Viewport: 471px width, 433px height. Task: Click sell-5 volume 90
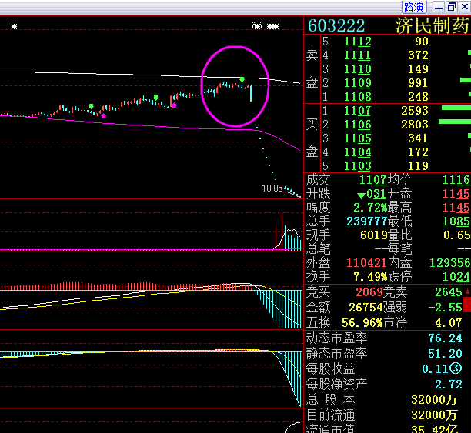click(422, 41)
